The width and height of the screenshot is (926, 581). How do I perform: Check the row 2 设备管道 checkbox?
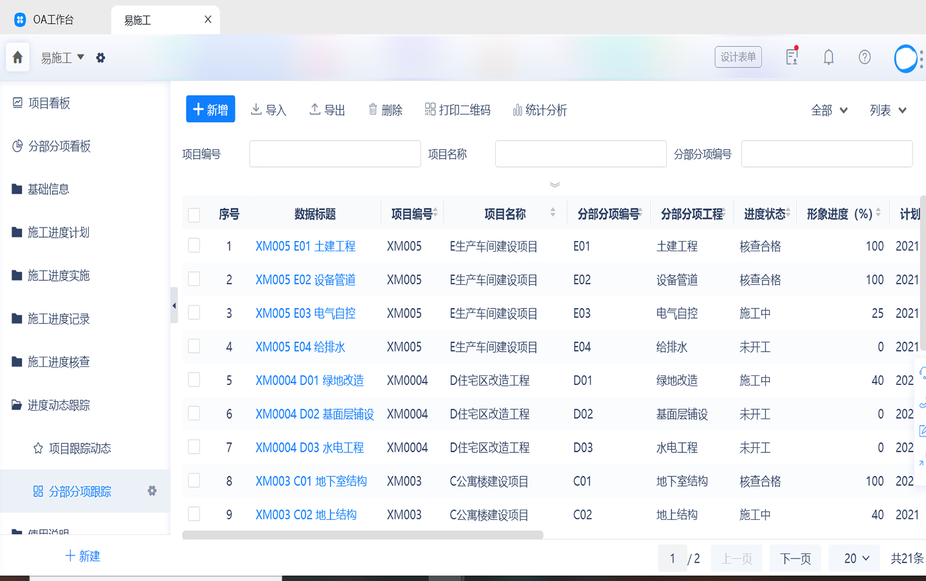[194, 279]
